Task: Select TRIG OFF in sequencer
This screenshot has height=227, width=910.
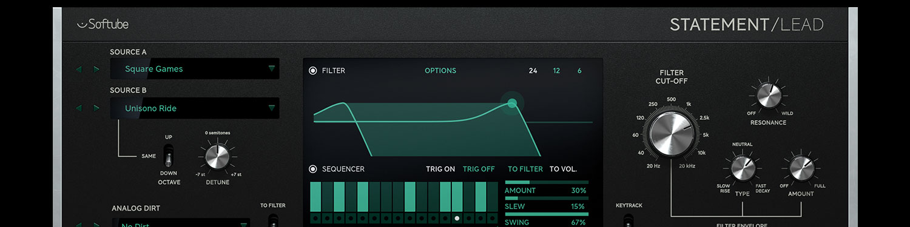Action: pos(479,169)
